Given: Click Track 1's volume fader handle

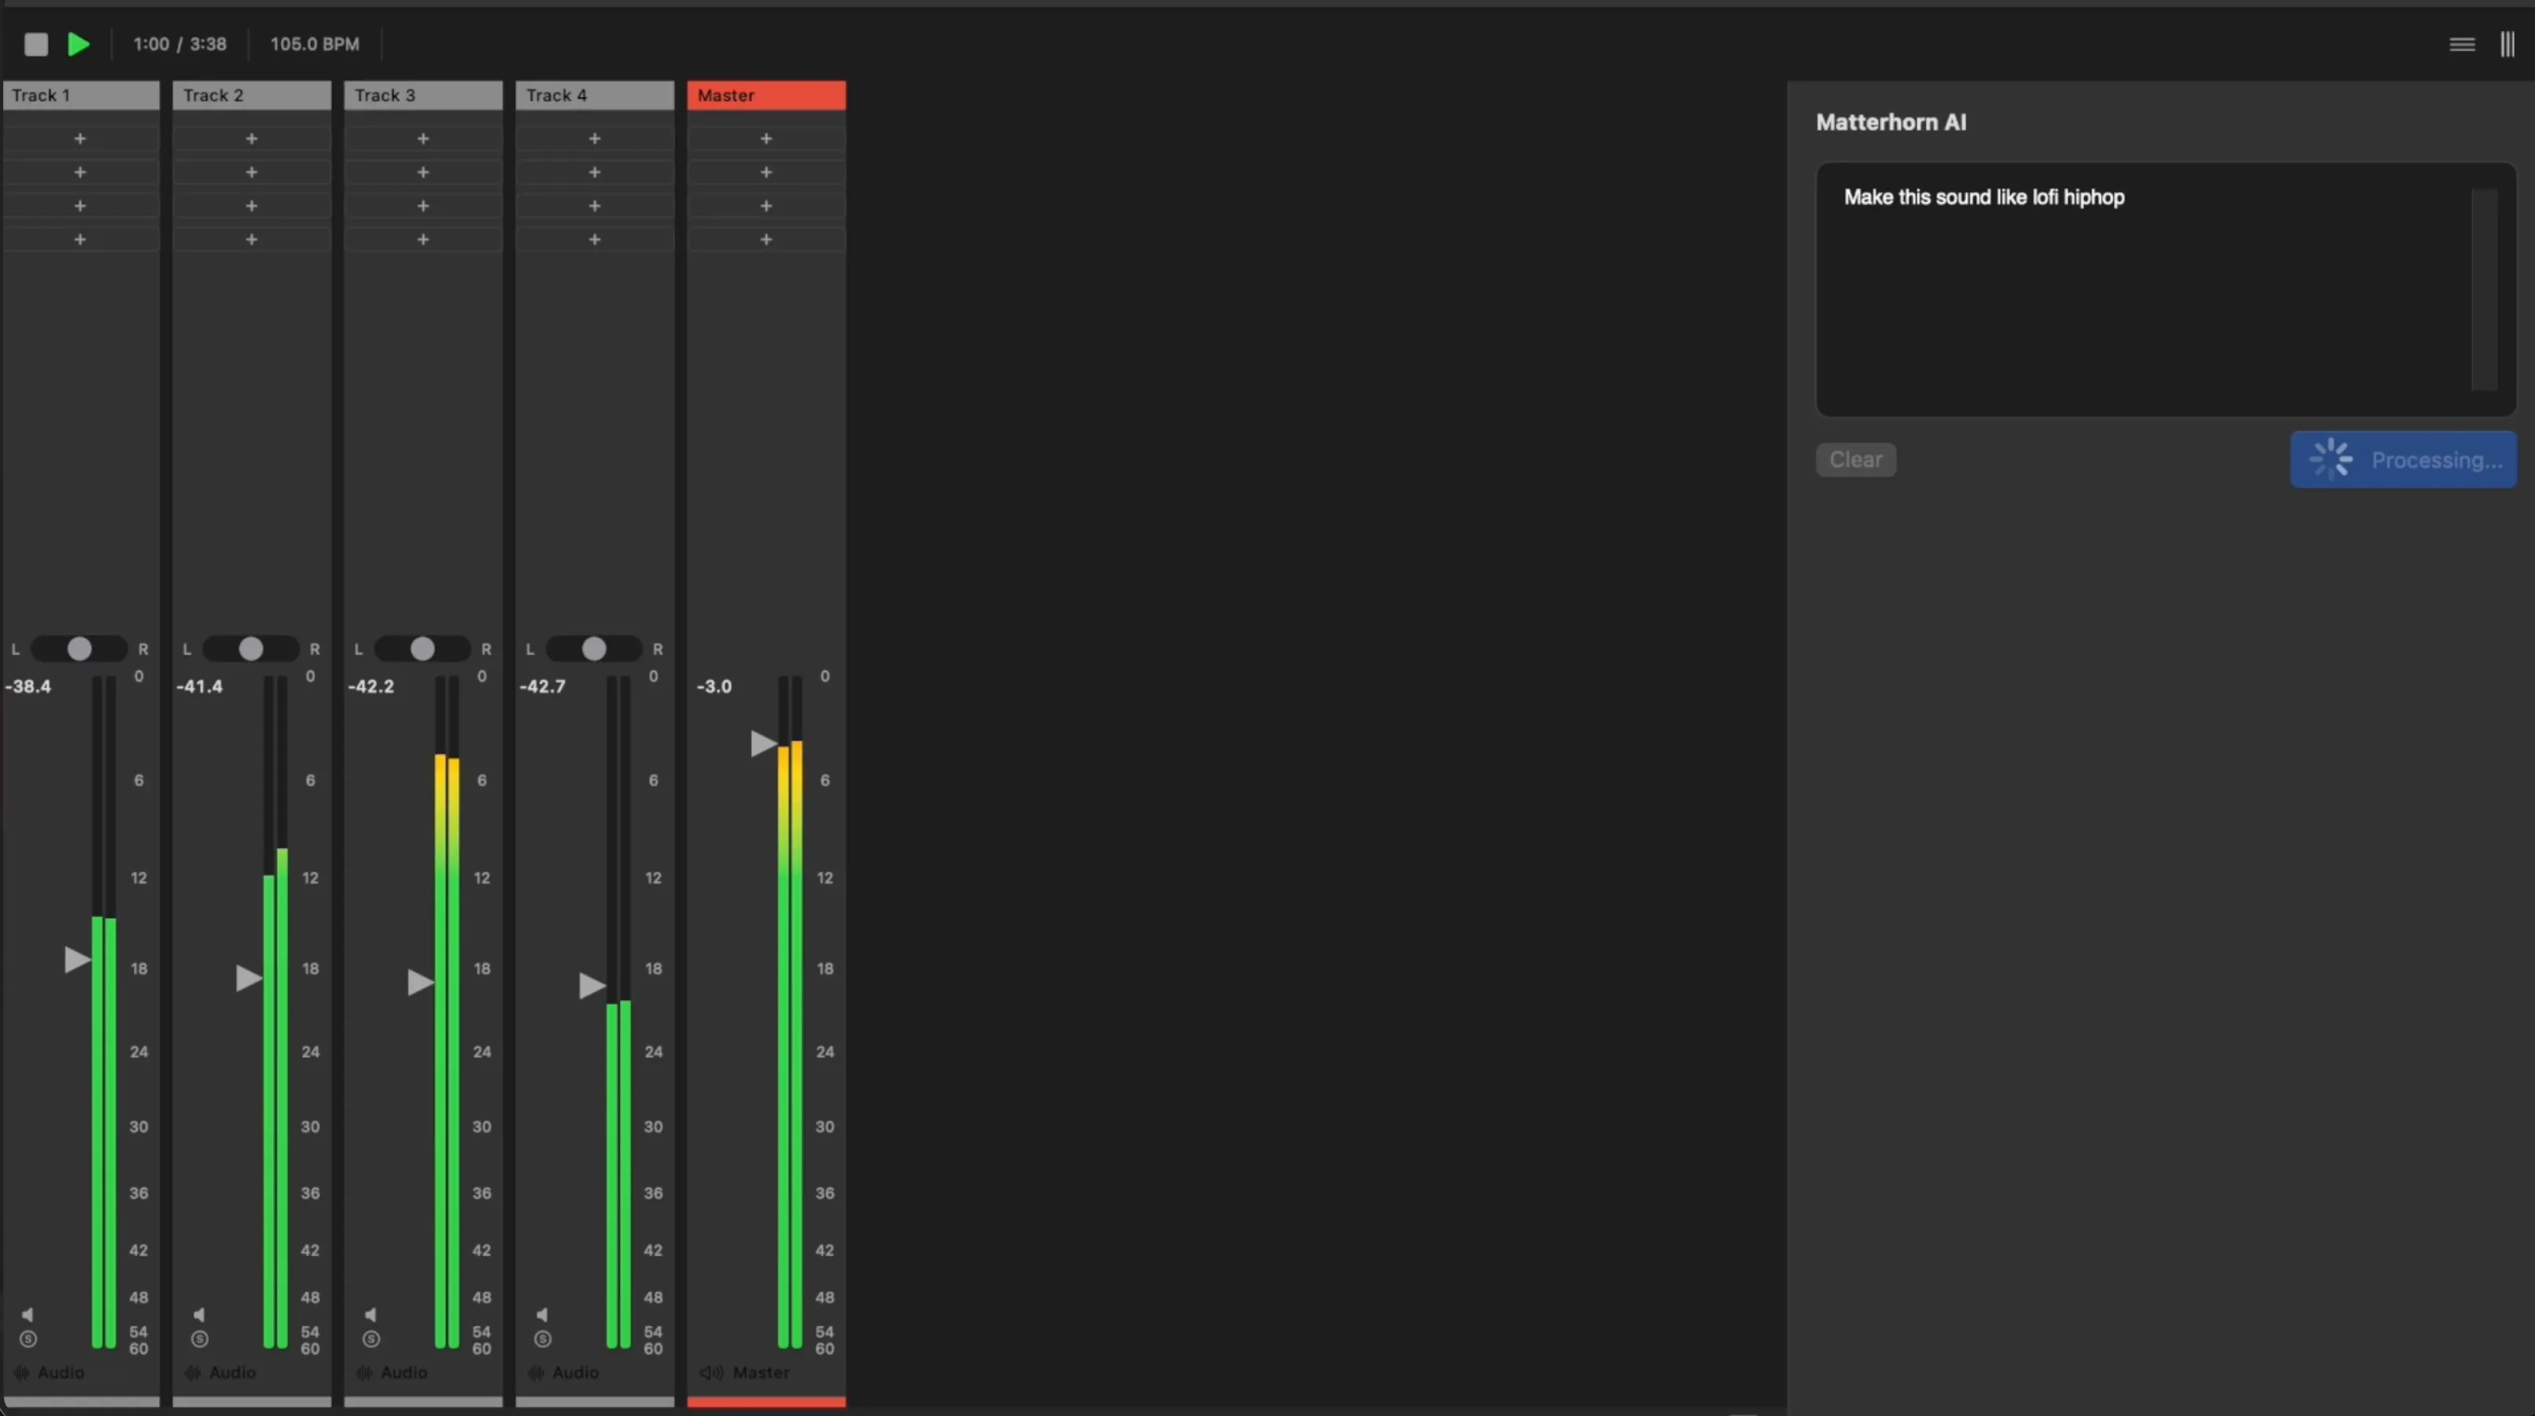Looking at the screenshot, I should 77,960.
